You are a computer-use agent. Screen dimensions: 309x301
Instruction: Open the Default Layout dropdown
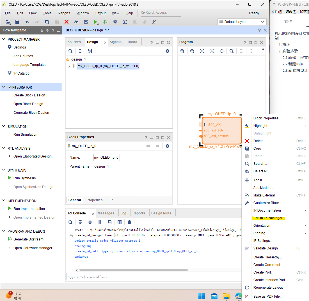242,22
